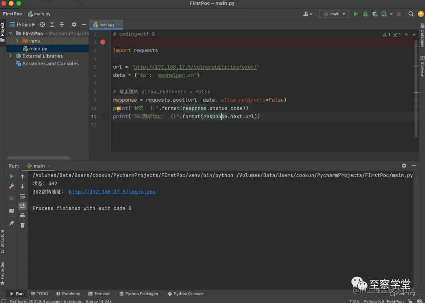The width and height of the screenshot is (425, 303).
Task: Click the 11:34 line column indicator
Action: pyautogui.click(x=354, y=301)
